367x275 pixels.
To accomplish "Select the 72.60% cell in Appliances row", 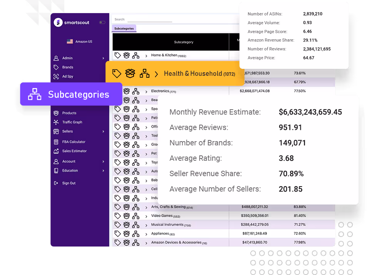I will [x=300, y=233].
